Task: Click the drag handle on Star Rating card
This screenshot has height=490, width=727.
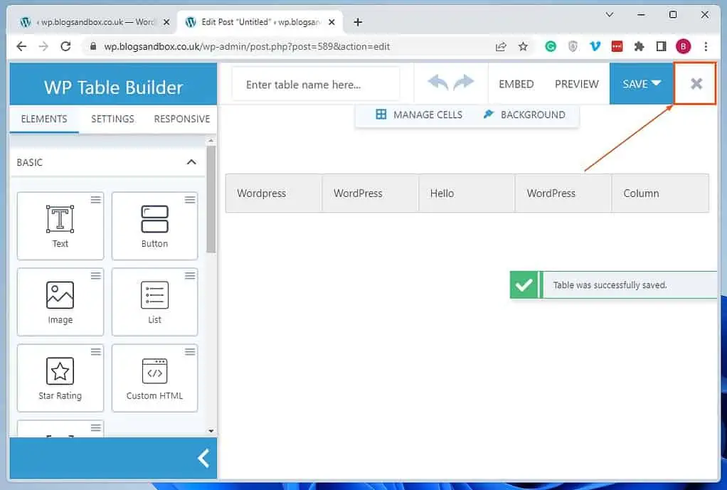Action: click(x=96, y=352)
